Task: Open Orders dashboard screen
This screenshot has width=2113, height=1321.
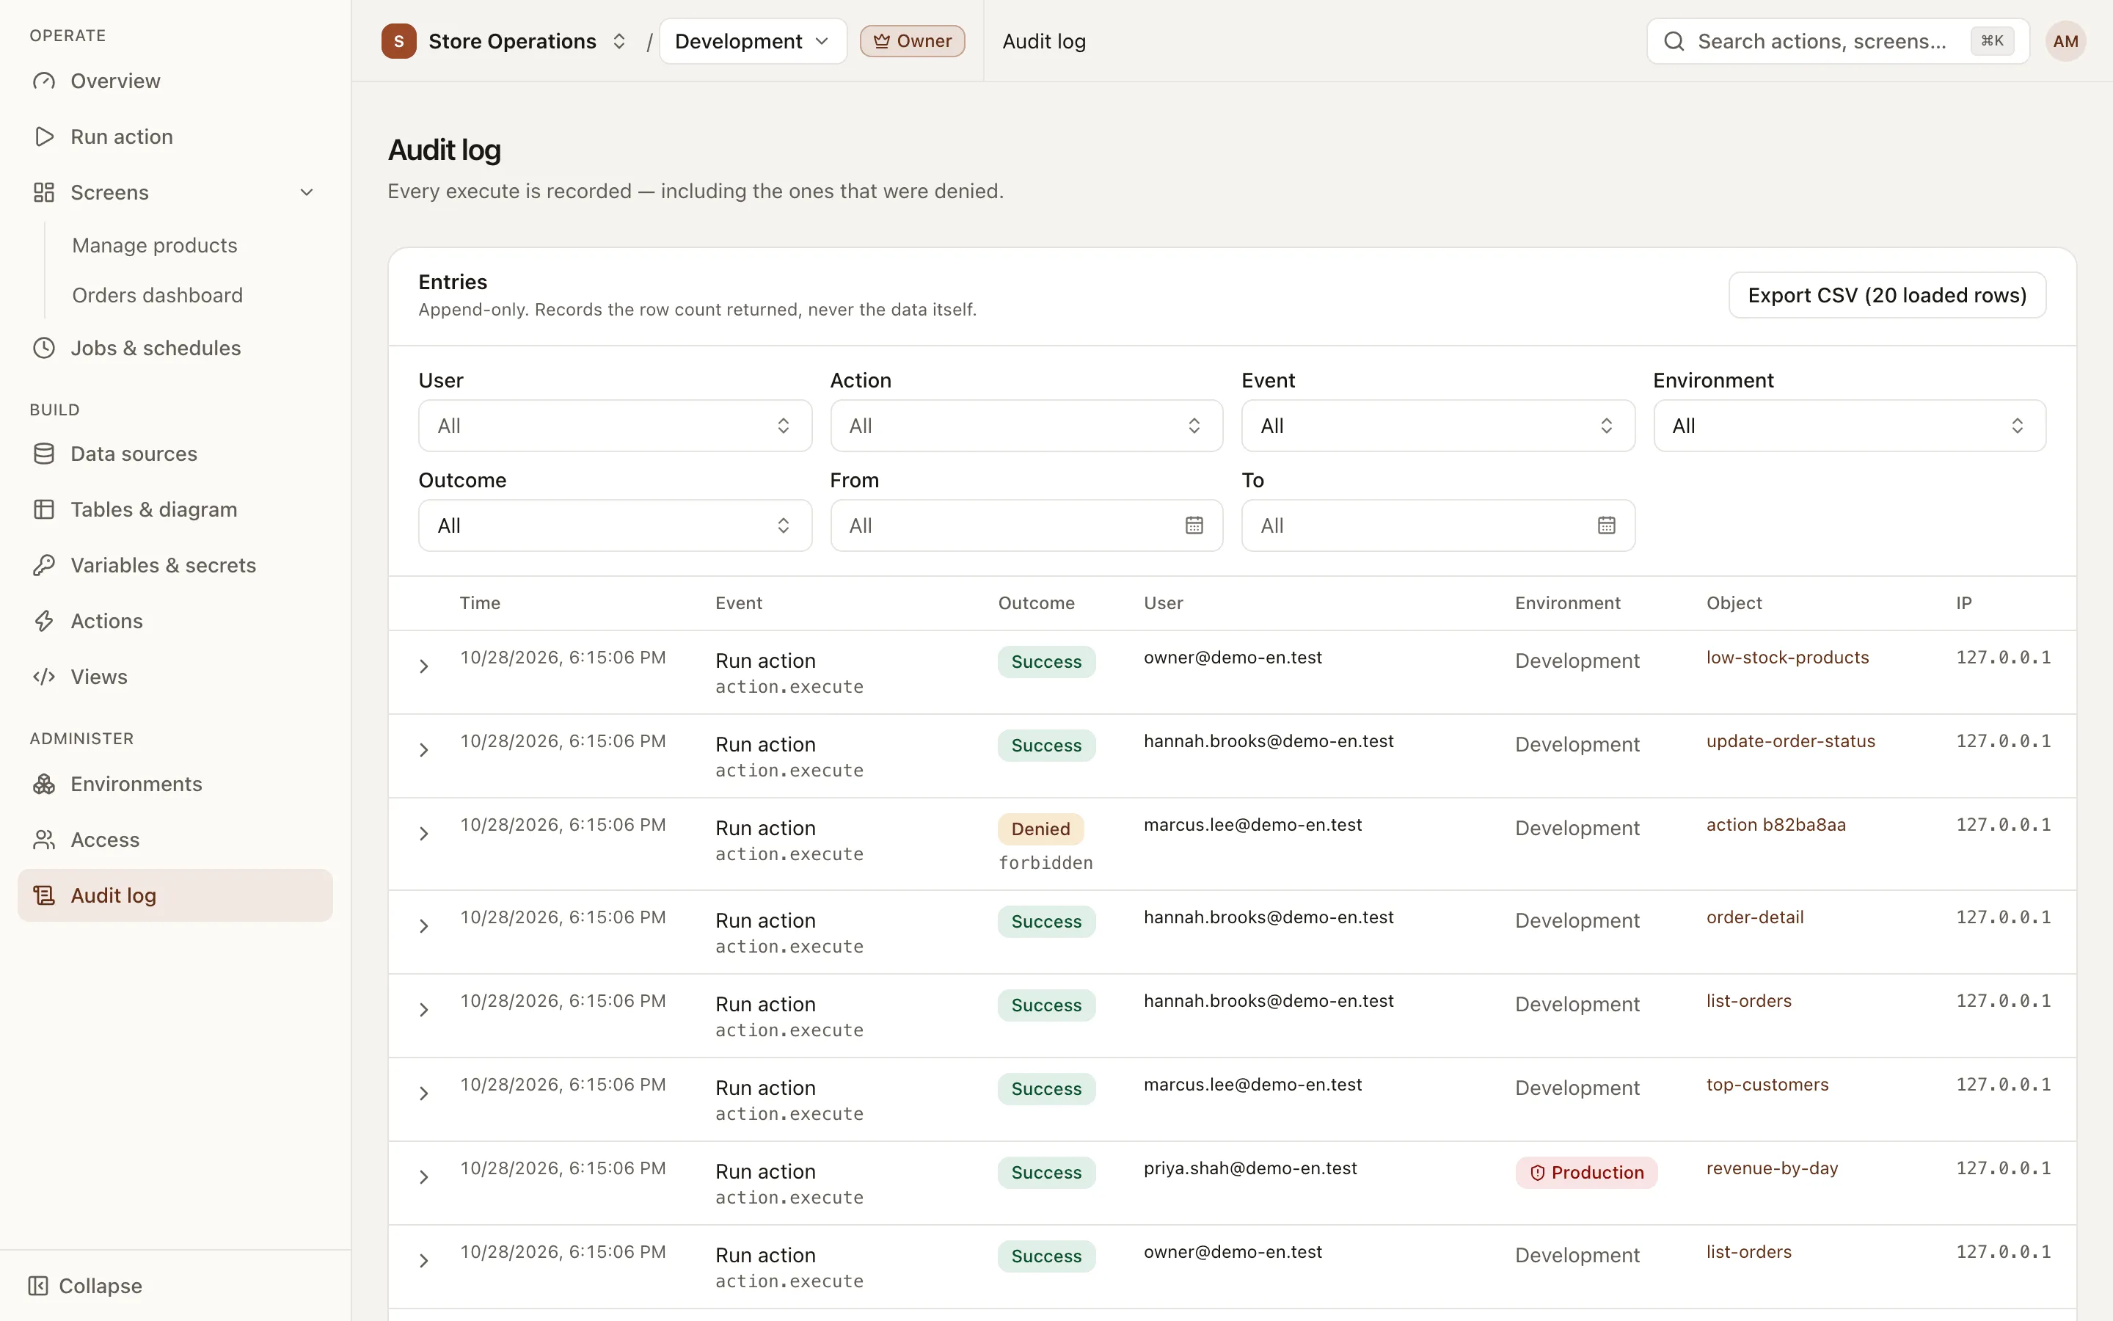Action: pos(157,295)
